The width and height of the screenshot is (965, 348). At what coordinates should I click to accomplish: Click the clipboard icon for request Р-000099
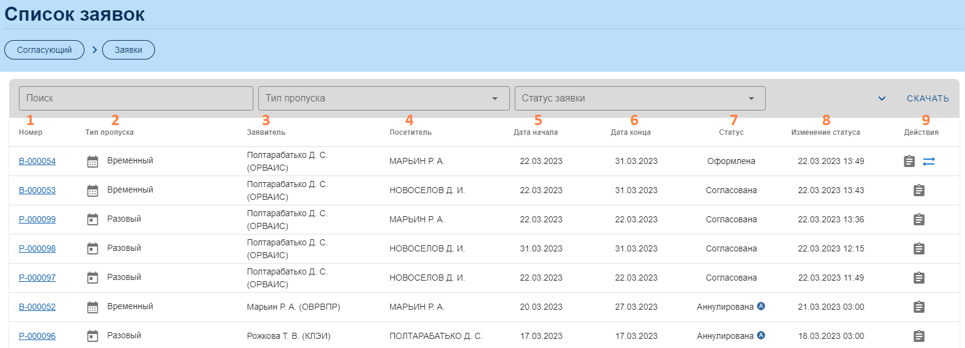click(919, 219)
